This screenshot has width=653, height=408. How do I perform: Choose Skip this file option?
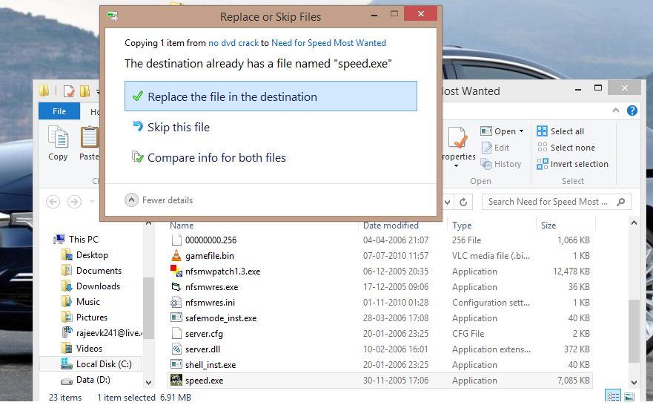[178, 127]
